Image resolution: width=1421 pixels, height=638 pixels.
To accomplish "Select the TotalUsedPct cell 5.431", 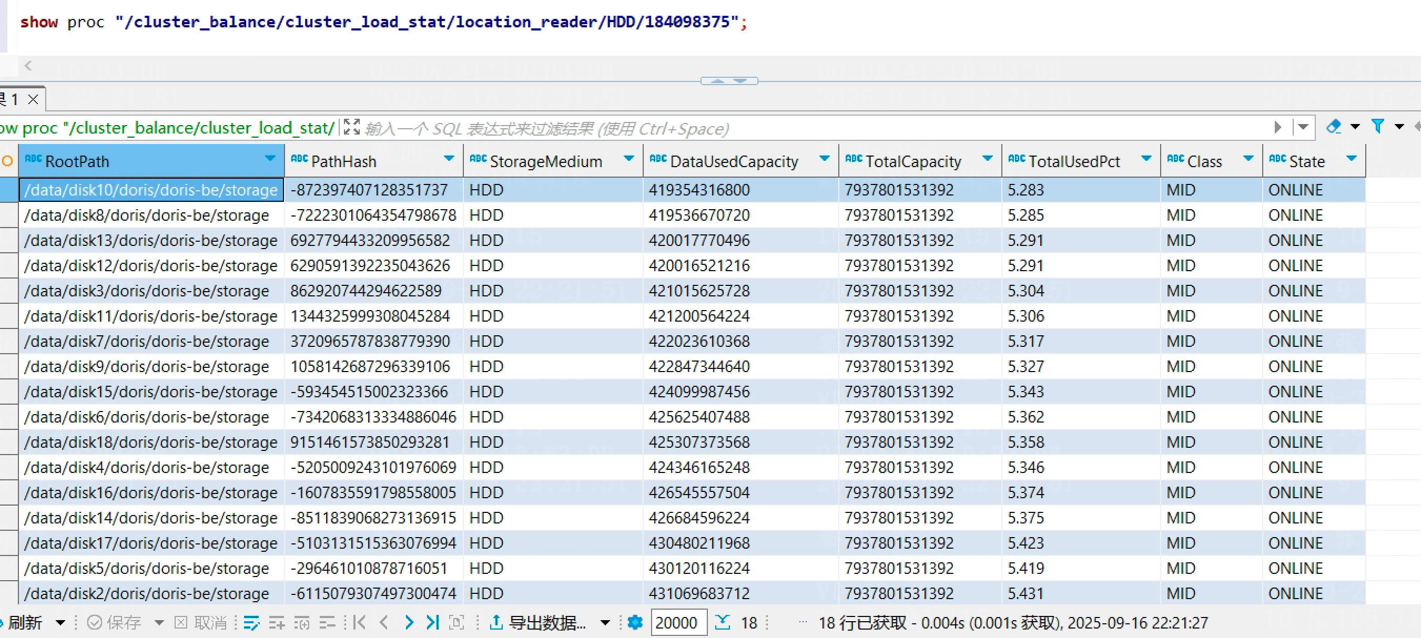I will (x=1081, y=593).
